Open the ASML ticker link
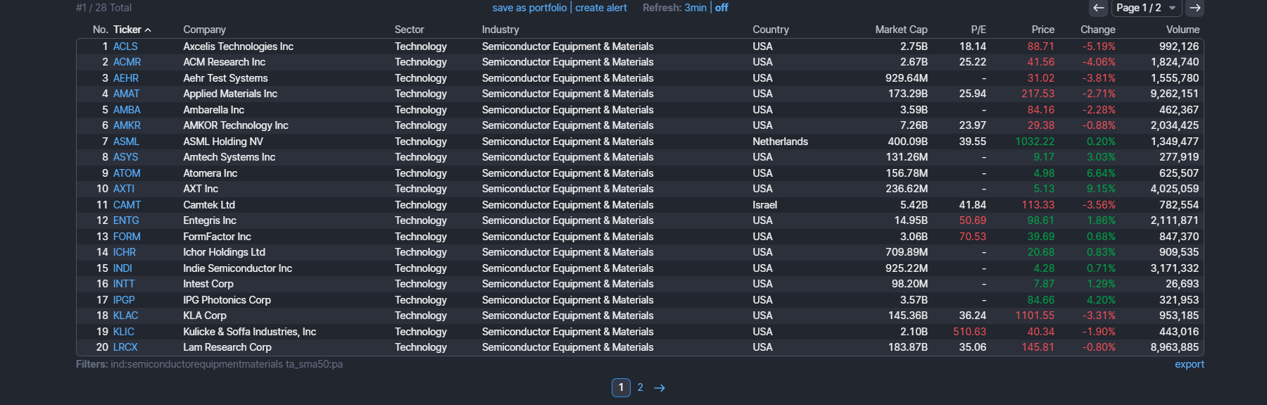The width and height of the screenshot is (1267, 405). pos(126,142)
